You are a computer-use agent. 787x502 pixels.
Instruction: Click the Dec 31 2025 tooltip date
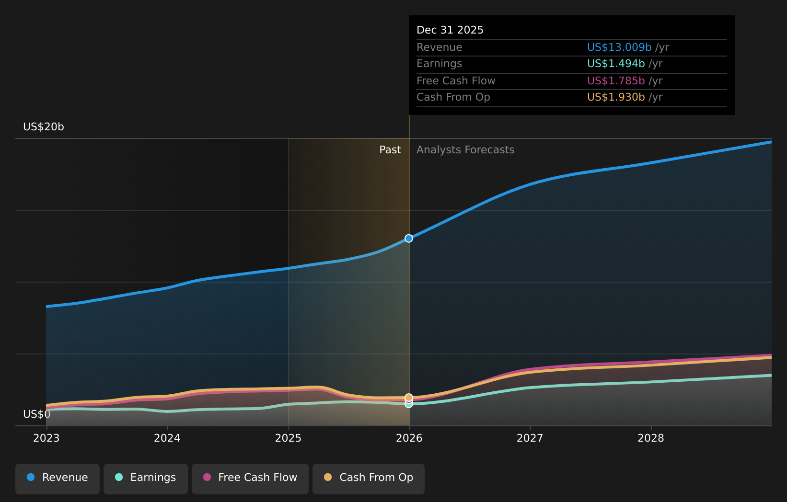tap(450, 30)
